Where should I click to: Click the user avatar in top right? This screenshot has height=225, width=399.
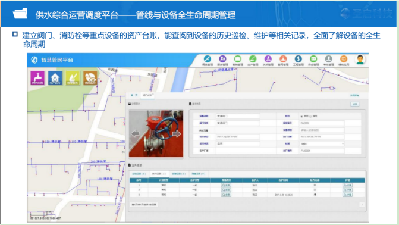coord(360,60)
